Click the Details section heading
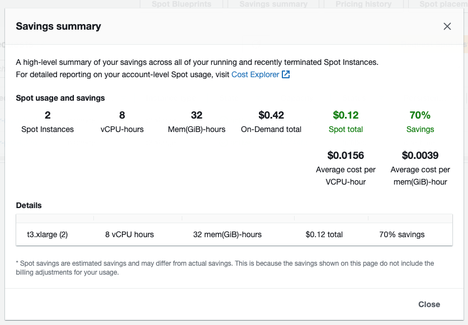 pyautogui.click(x=29, y=205)
